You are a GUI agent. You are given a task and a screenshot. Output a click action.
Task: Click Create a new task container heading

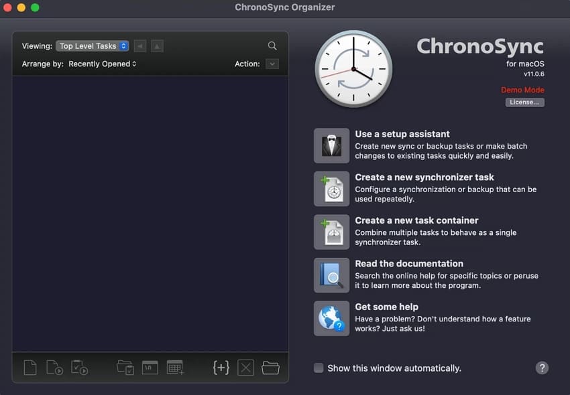point(416,220)
